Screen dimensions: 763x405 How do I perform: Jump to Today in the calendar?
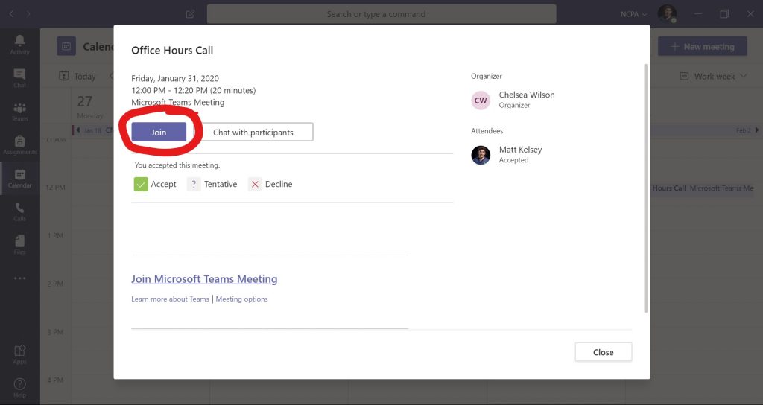pyautogui.click(x=77, y=77)
